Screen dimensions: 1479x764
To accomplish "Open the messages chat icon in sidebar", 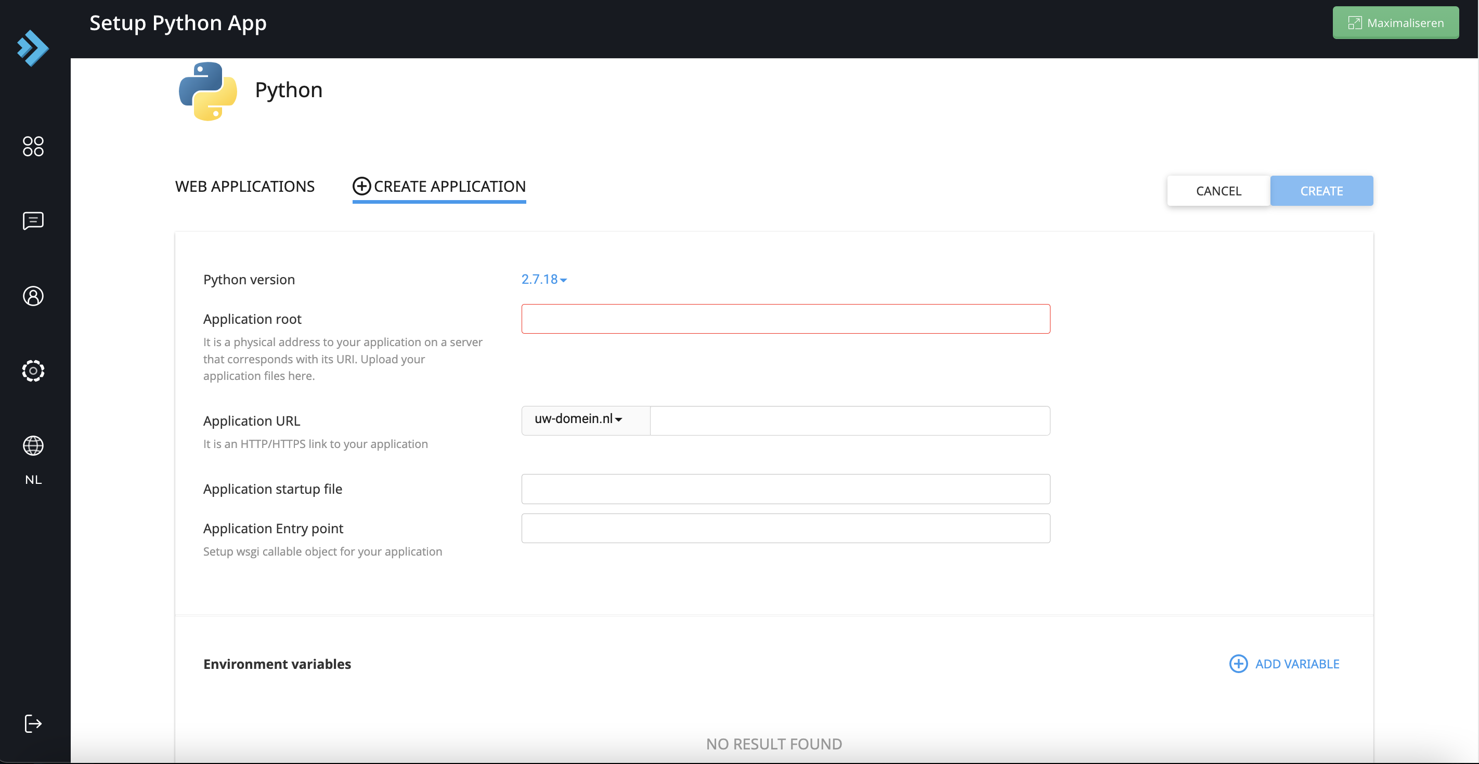I will coord(33,221).
